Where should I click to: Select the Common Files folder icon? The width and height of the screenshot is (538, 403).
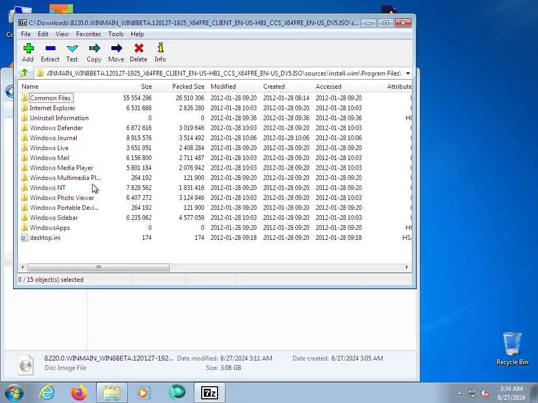[24, 98]
